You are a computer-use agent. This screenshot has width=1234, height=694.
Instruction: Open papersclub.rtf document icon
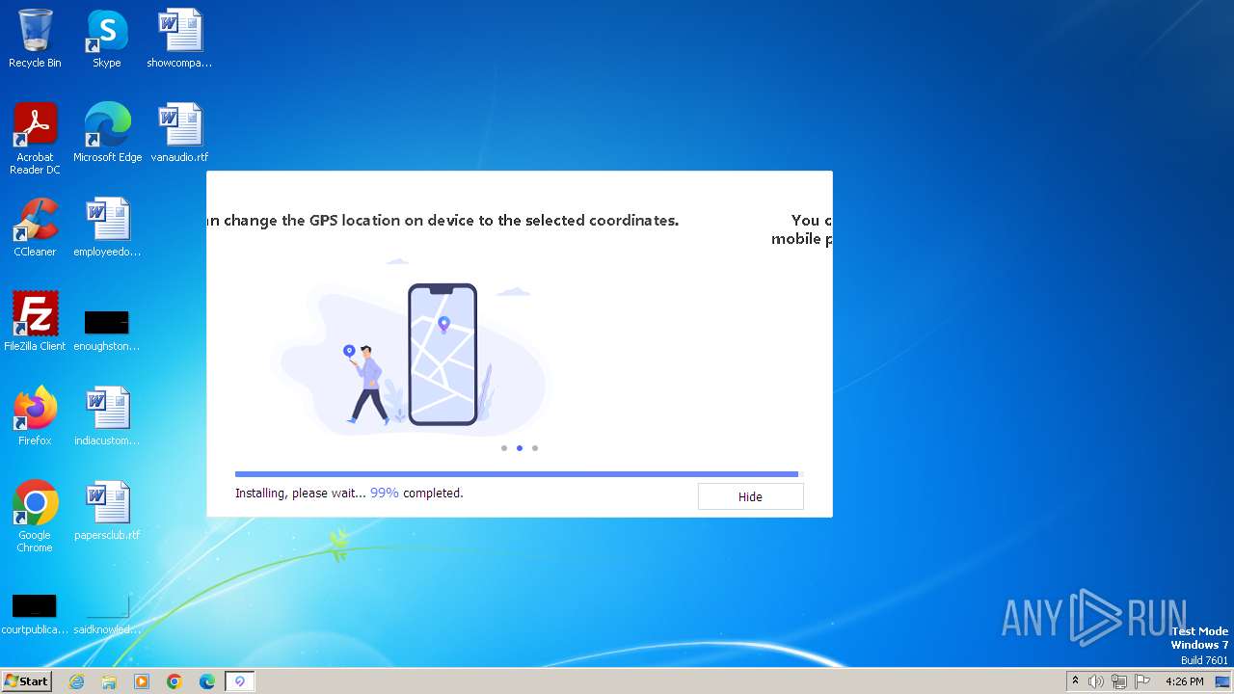107,511
